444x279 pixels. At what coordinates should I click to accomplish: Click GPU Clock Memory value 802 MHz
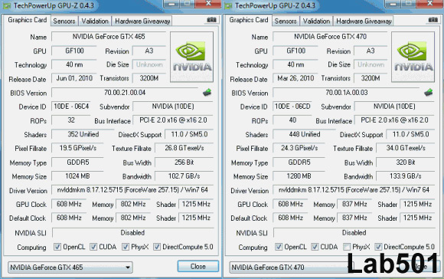point(133,204)
